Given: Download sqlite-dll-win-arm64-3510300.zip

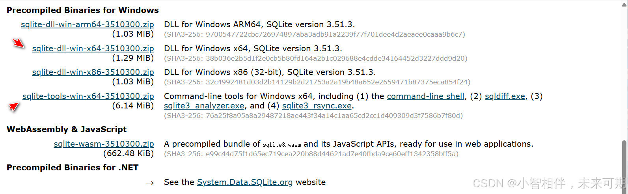Looking at the screenshot, I should pos(88,24).
